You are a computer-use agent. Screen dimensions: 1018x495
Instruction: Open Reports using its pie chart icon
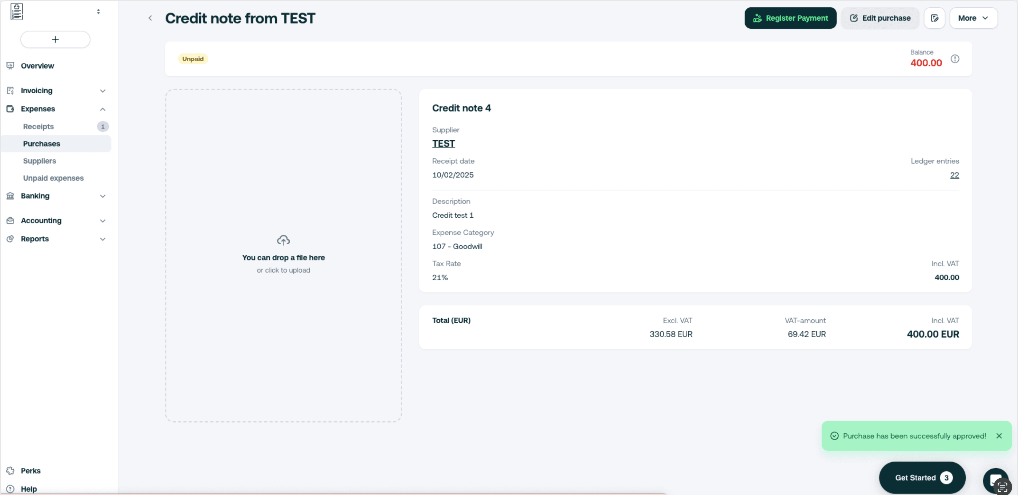10,239
